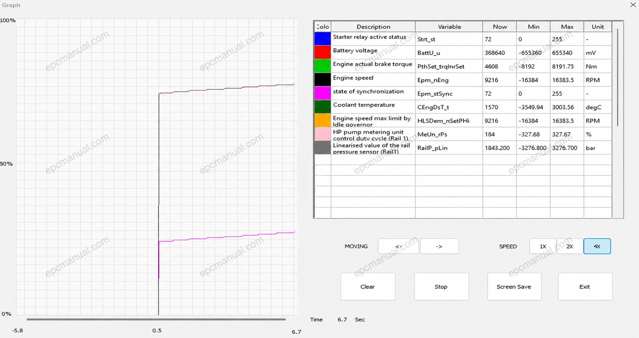Click the Variable column header
The height and width of the screenshot is (338, 639).
(450, 27)
